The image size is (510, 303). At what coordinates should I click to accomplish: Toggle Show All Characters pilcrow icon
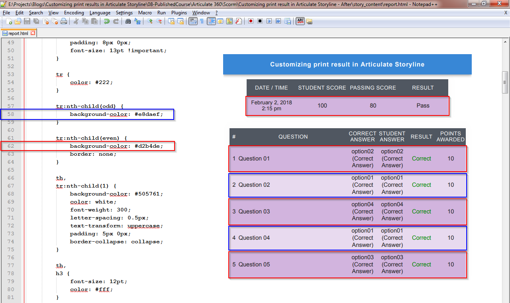pos(202,21)
